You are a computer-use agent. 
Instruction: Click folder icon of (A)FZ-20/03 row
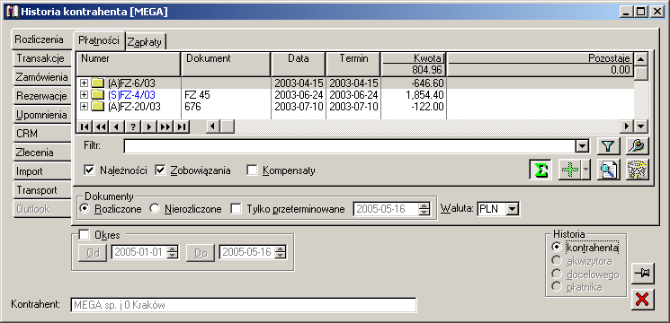98,107
